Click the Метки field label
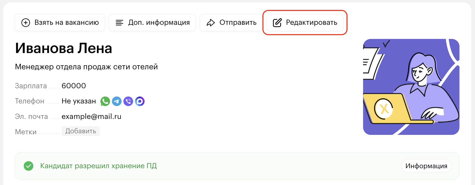This screenshot has height=185, width=475. click(x=26, y=132)
